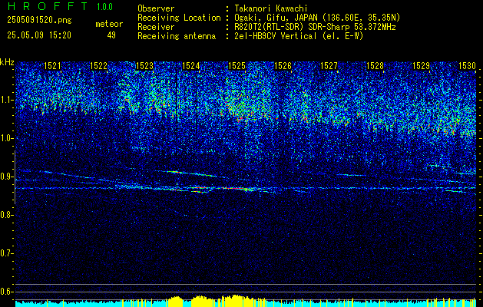This screenshot has width=483, height=307.
Task: Click the date stamp 25.05.09 15:20
Action: pos(39,35)
